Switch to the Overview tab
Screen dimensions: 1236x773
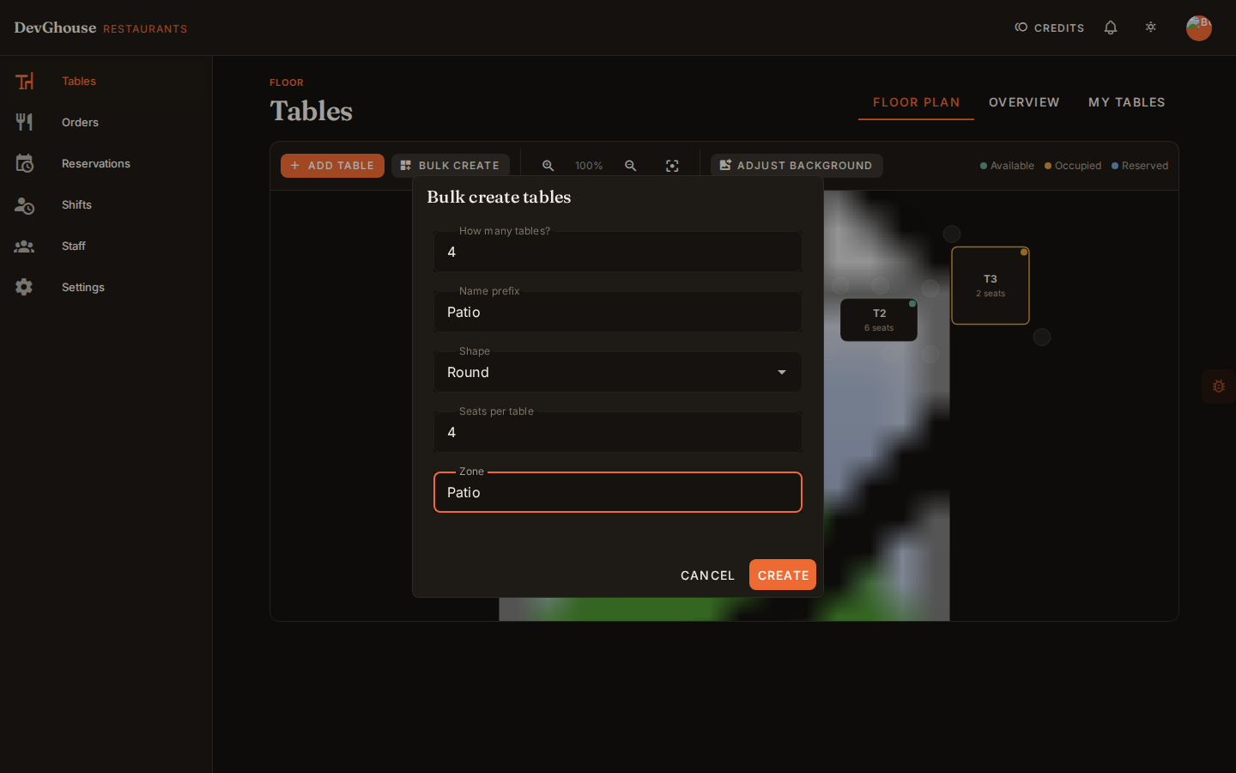(x=1024, y=102)
